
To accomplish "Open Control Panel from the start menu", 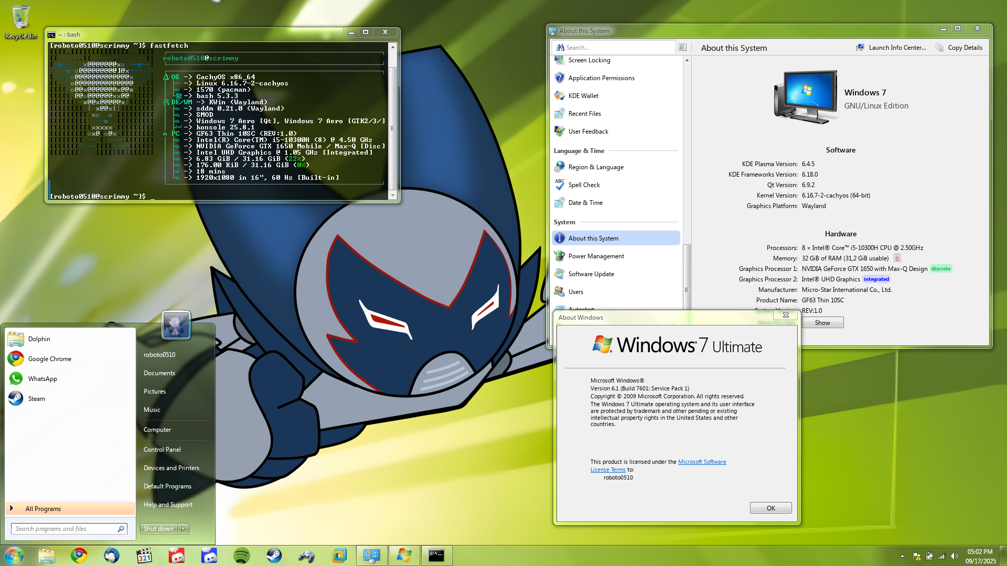I will tap(162, 450).
